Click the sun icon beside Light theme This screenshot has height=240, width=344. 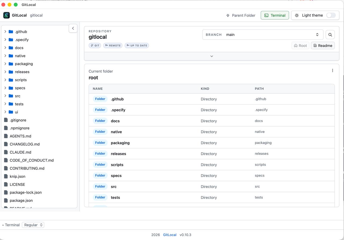coord(297,15)
